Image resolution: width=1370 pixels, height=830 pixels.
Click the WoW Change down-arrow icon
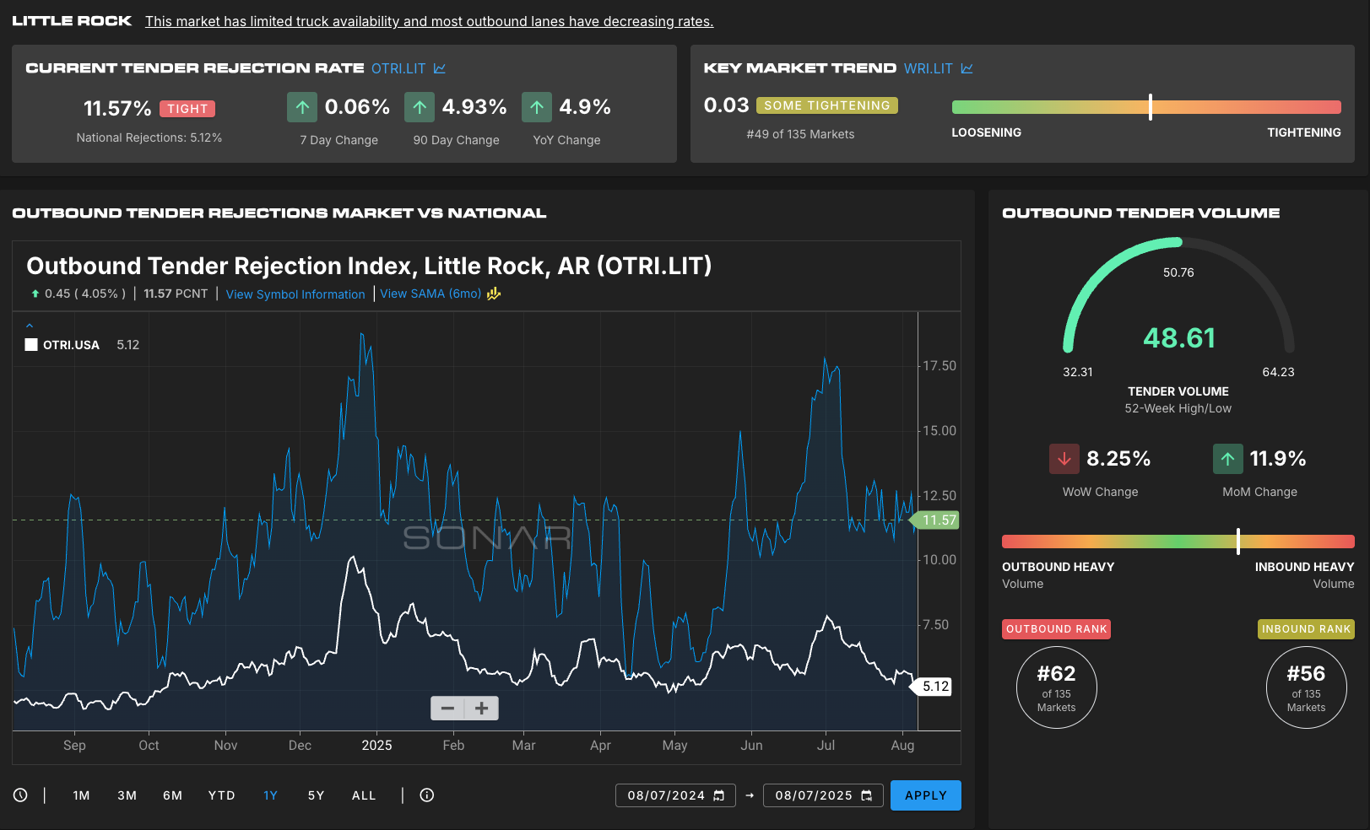(1064, 459)
